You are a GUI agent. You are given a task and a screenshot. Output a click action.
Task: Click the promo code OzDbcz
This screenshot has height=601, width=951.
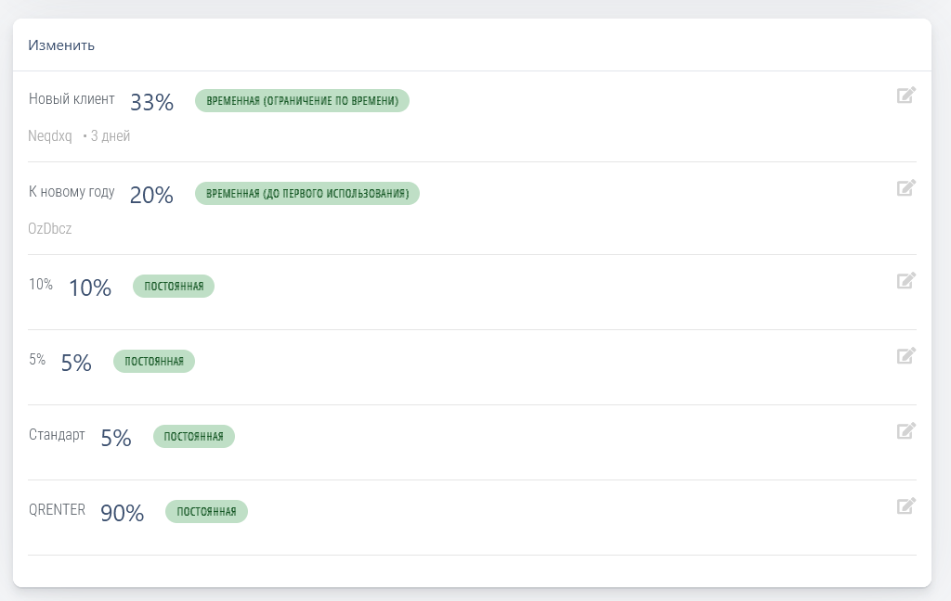pyautogui.click(x=50, y=229)
